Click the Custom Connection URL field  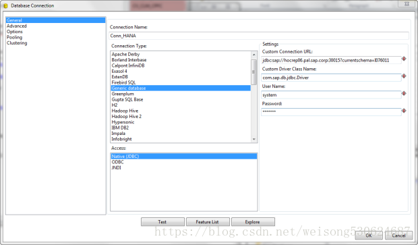331,60
